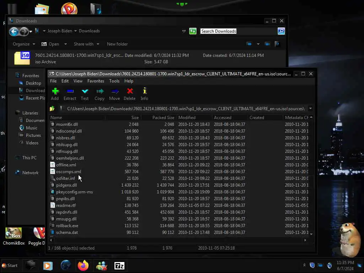
Task: Click the vertical scrollbar down arrow in 7-Zip
Action: [311, 234]
